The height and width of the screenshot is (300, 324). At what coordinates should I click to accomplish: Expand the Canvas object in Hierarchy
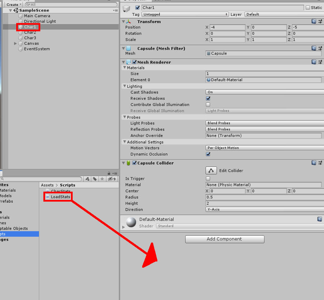pos(15,44)
